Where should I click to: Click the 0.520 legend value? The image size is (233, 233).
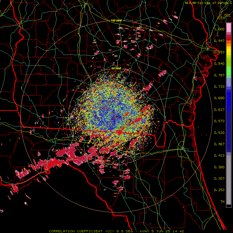tap(219, 133)
